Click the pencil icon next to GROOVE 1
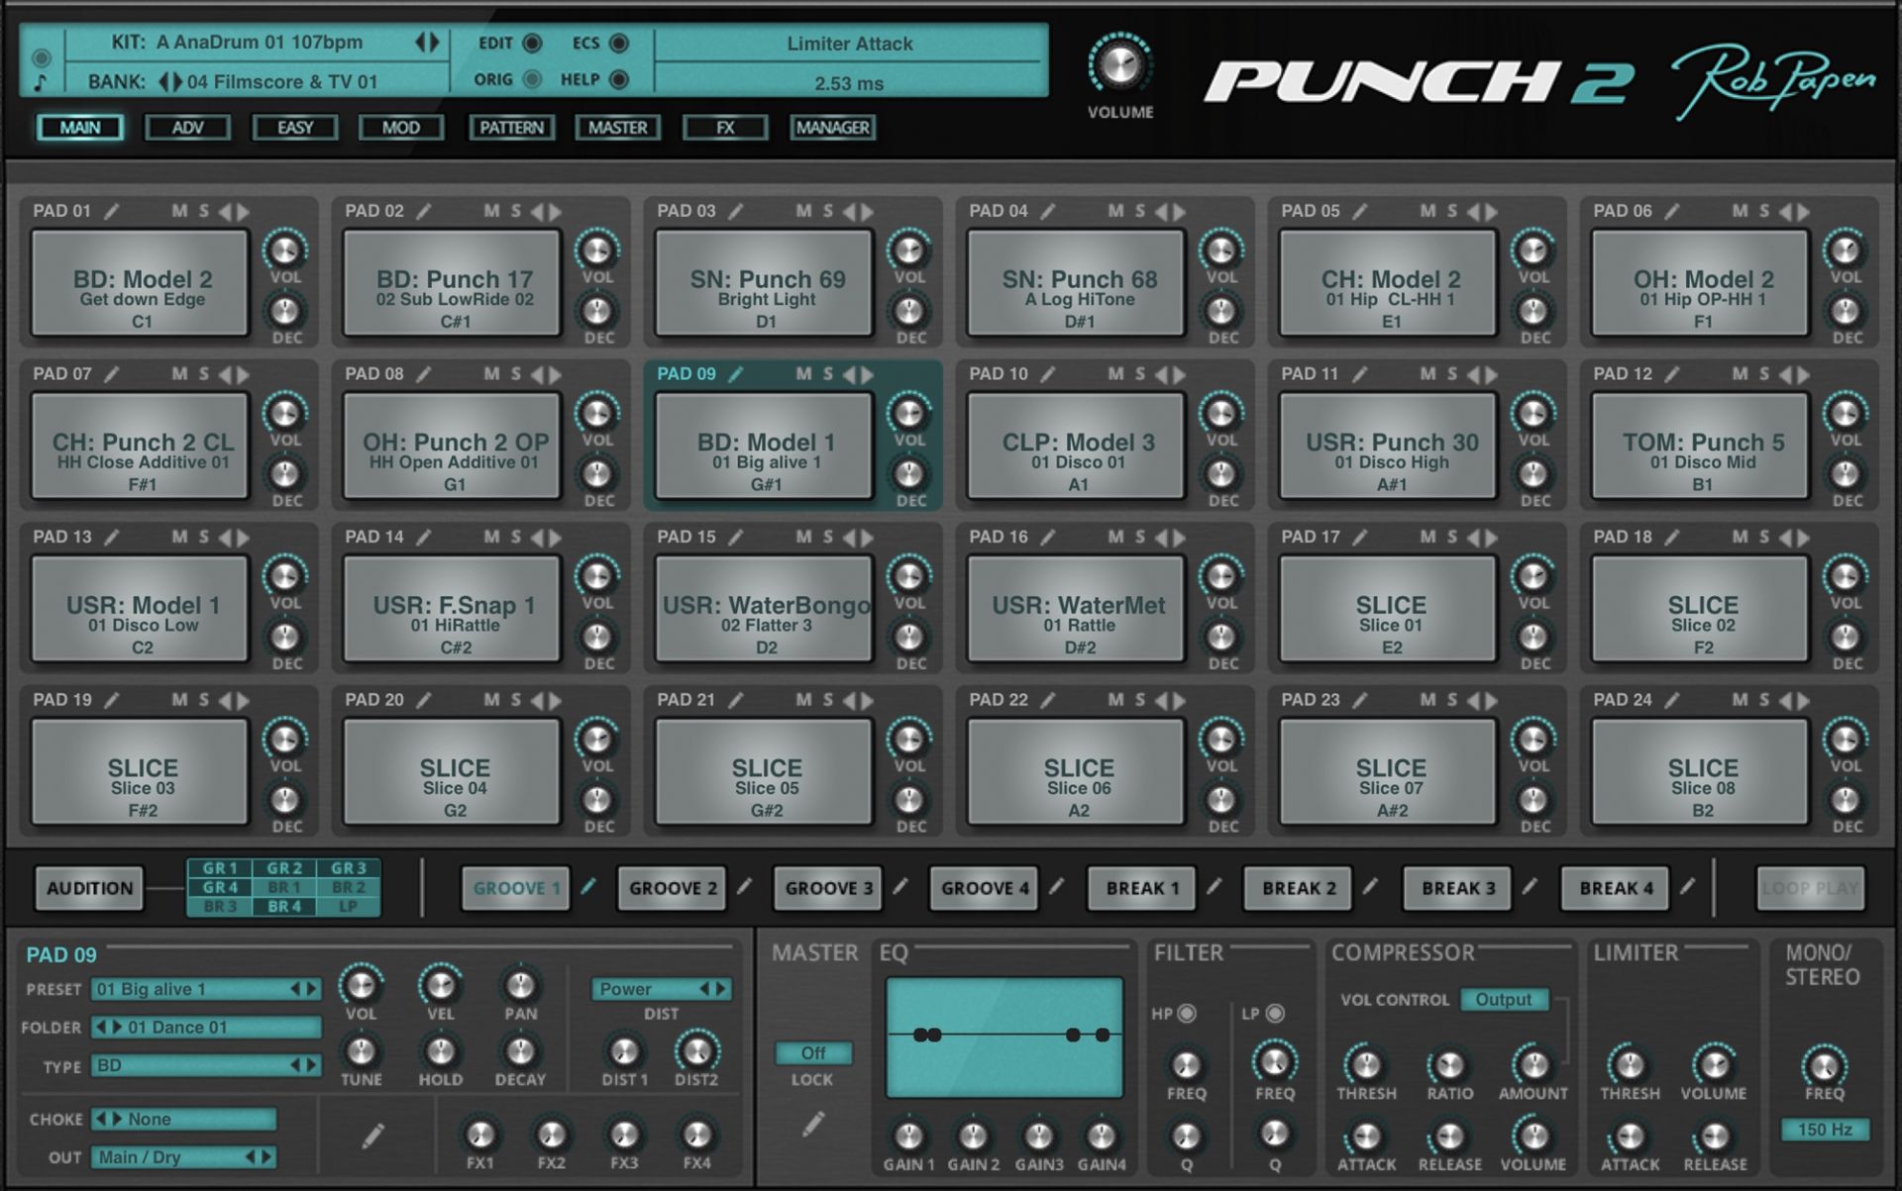This screenshot has height=1191, width=1902. (x=588, y=887)
